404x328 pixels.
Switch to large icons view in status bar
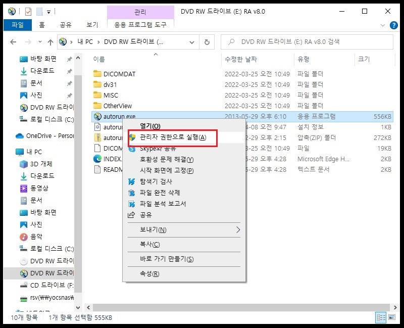click(391, 317)
